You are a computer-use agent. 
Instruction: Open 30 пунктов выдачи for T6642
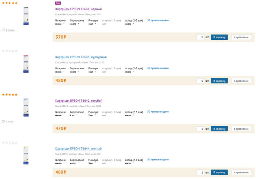tap(158, 112)
